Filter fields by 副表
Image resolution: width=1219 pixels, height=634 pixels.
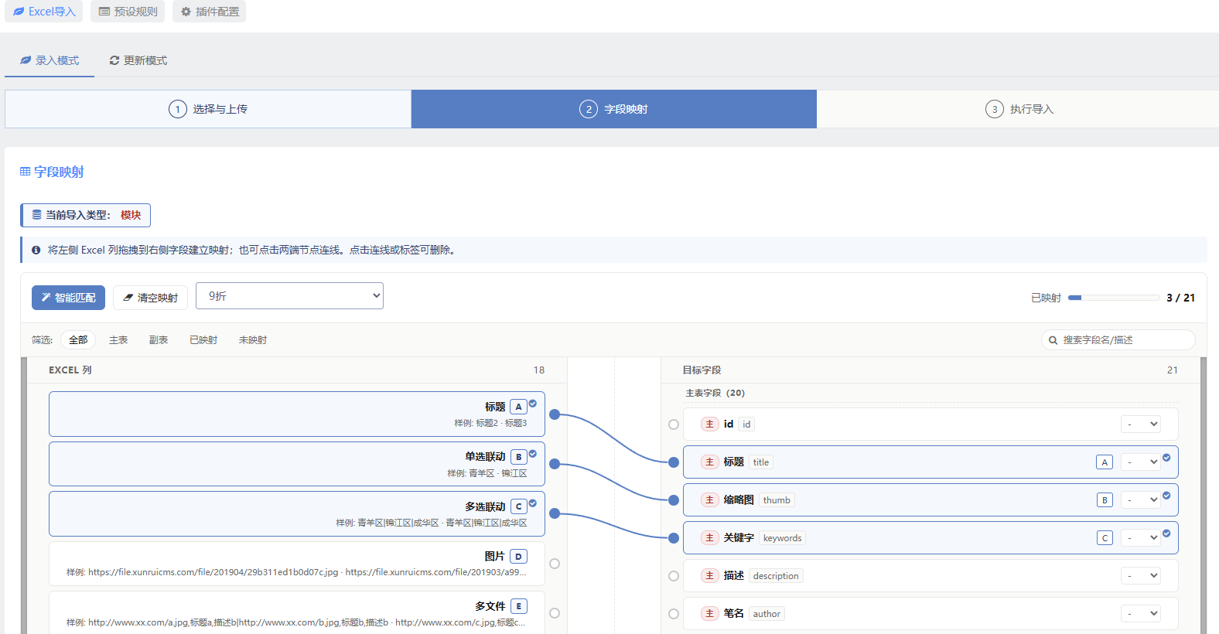coord(159,340)
